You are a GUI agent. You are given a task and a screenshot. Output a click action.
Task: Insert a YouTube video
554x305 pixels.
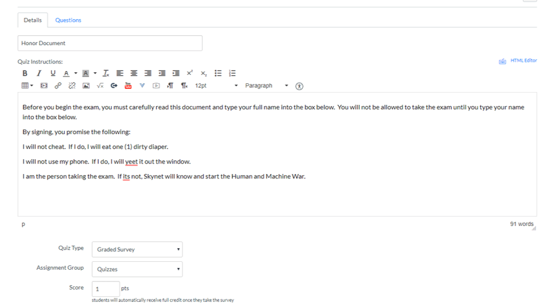tap(128, 86)
